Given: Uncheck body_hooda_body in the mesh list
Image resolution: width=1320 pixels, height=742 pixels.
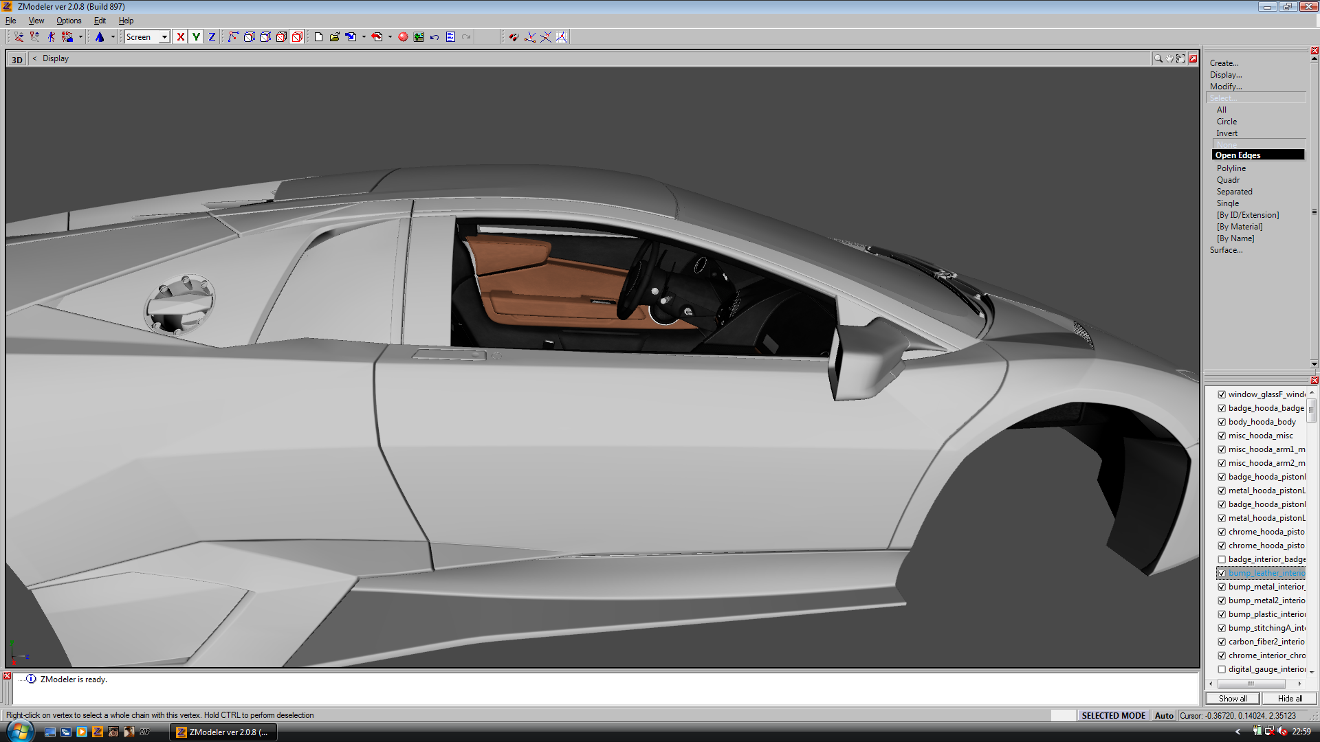Looking at the screenshot, I should tap(1222, 422).
